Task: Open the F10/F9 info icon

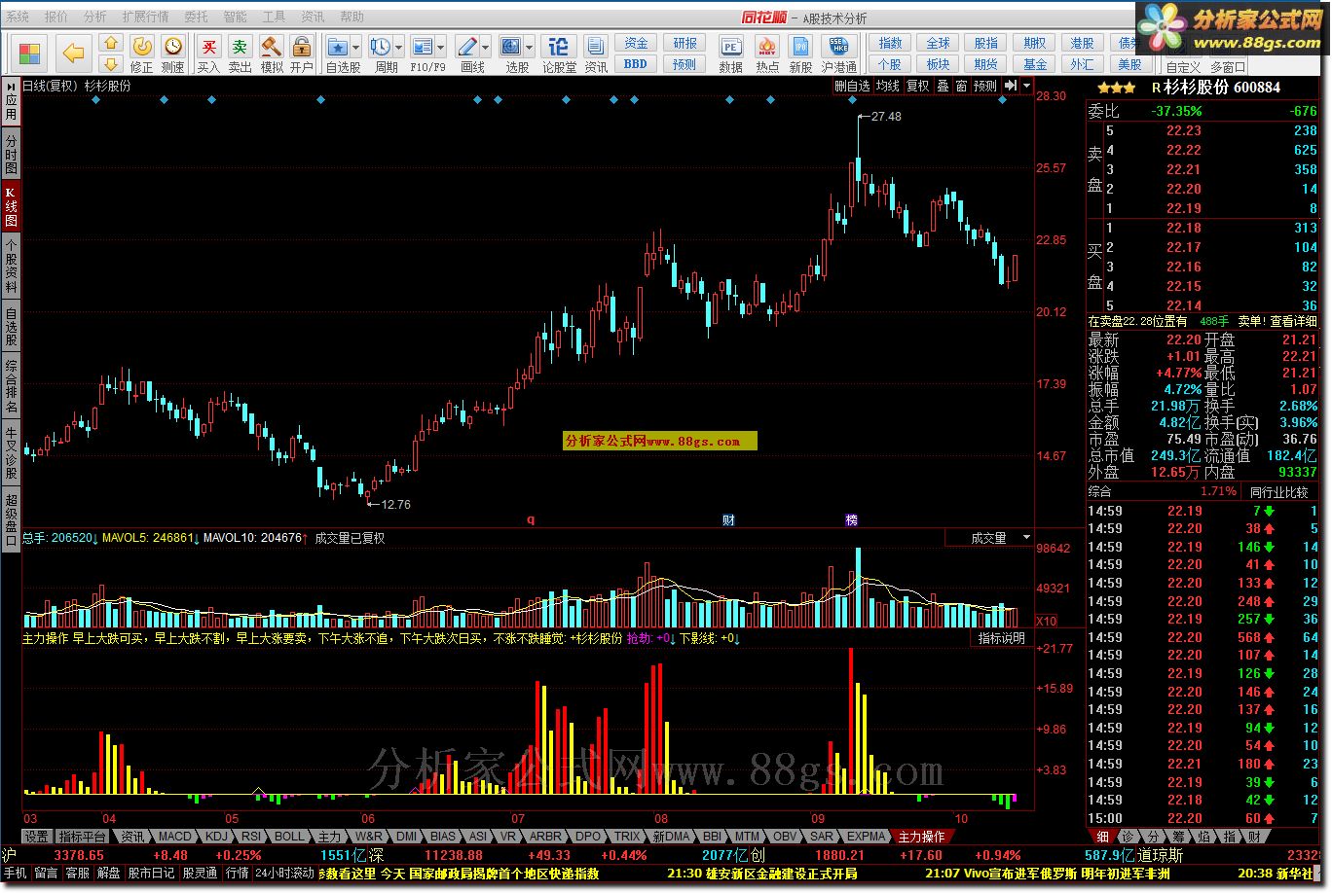Action: 423,47
